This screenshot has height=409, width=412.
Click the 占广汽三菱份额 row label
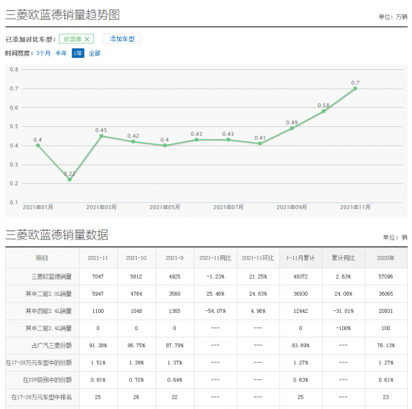click(x=51, y=345)
